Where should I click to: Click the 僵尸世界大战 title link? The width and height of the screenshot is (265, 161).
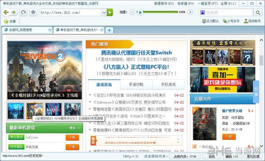coord(232,111)
